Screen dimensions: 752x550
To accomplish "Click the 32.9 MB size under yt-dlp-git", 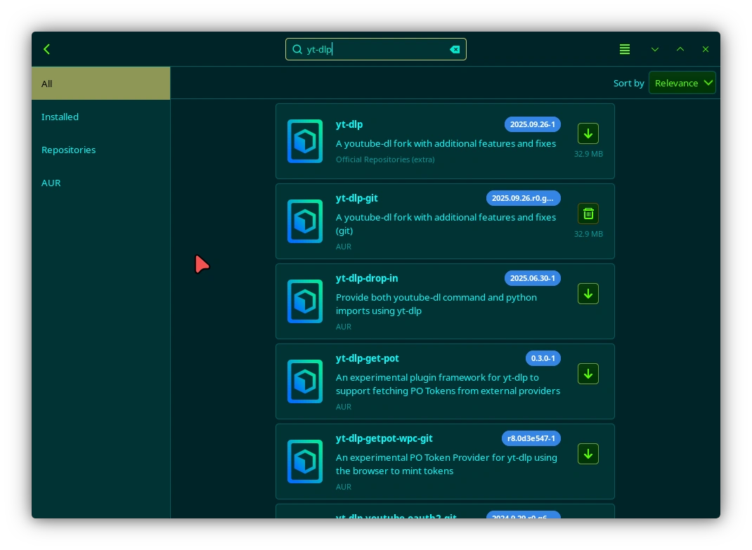I will [x=588, y=234].
